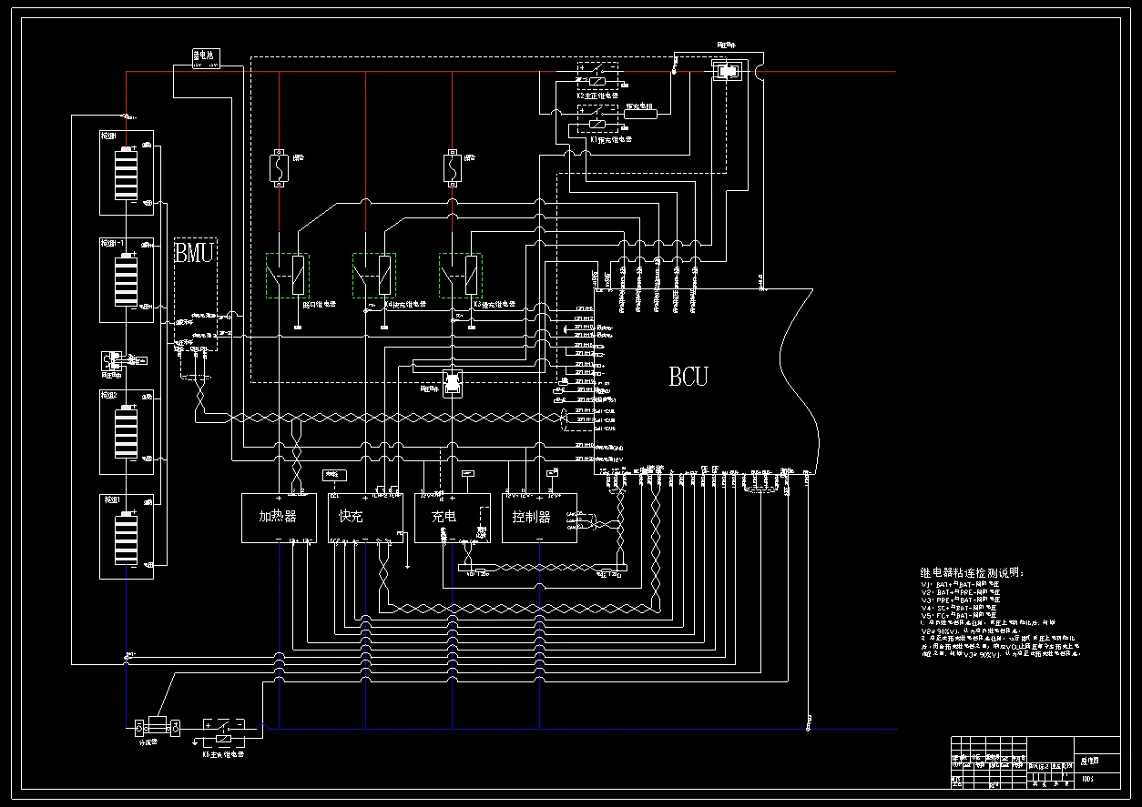Screen dimensions: 1142x807
Task: Click the leftmost green dashed relay box
Action: (x=287, y=275)
